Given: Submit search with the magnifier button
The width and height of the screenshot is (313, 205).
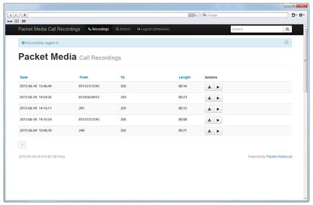Looking at the screenshot, I should click(x=287, y=29).
